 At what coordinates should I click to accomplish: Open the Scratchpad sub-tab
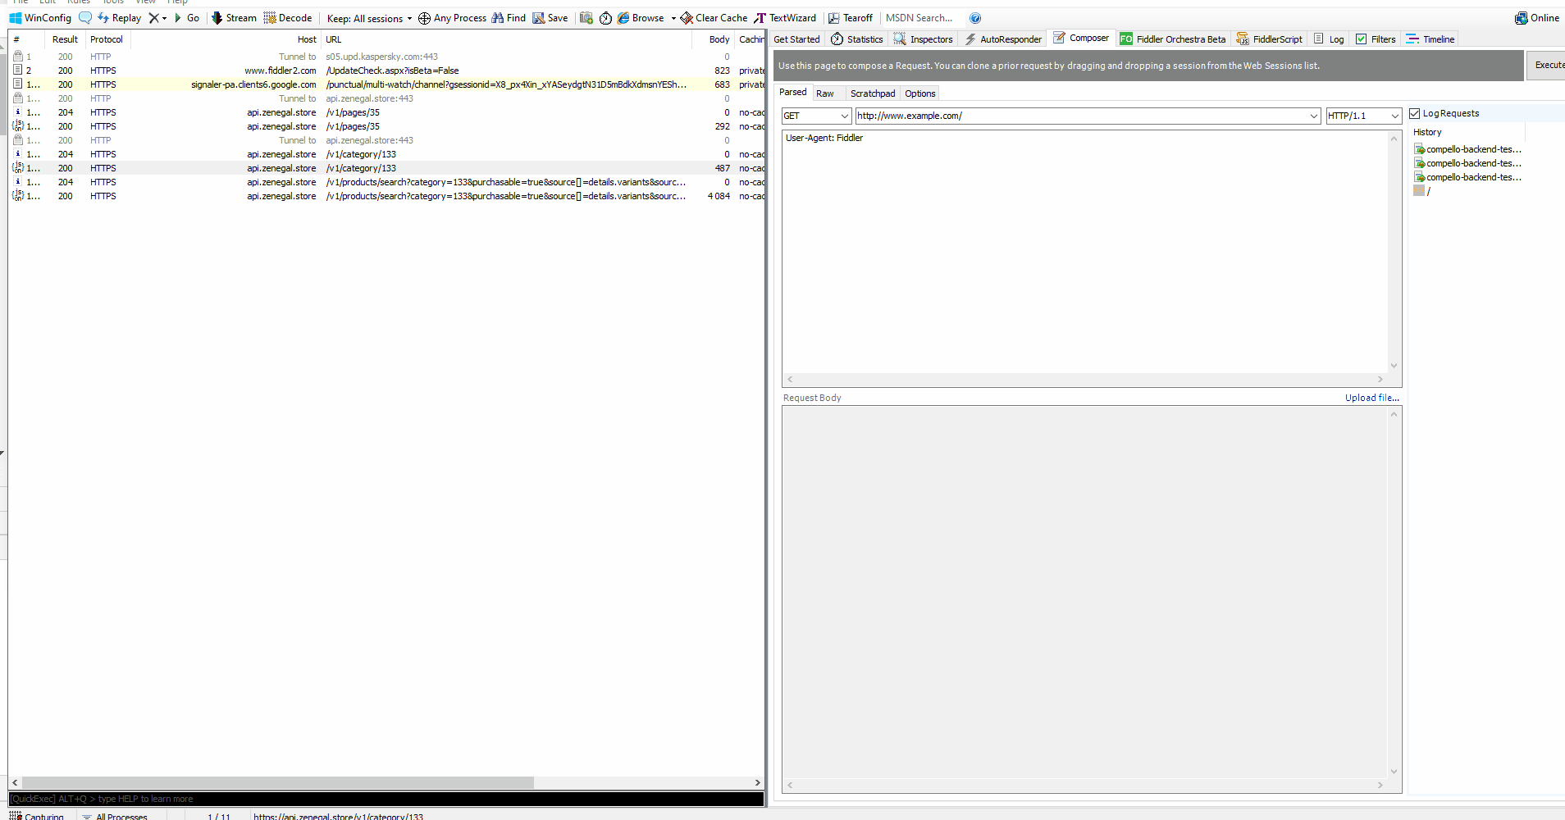coord(873,93)
